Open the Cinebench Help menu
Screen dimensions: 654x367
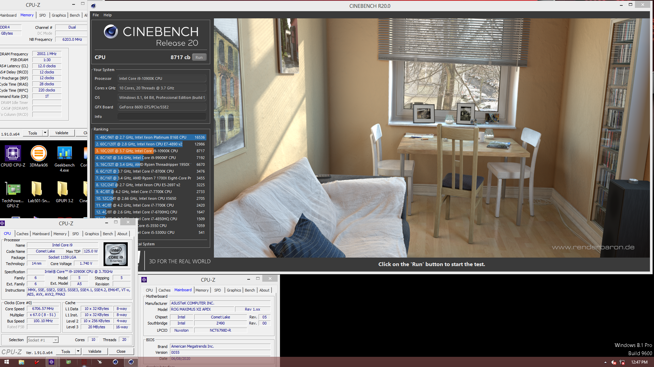[x=108, y=15]
